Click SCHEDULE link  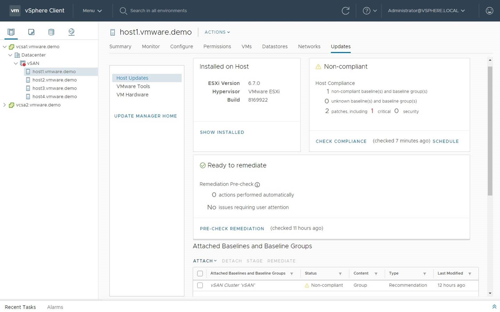446,141
